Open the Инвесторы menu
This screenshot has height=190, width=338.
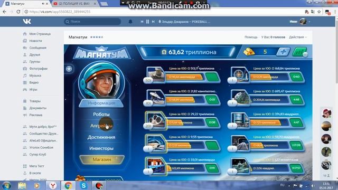[x=101, y=148]
